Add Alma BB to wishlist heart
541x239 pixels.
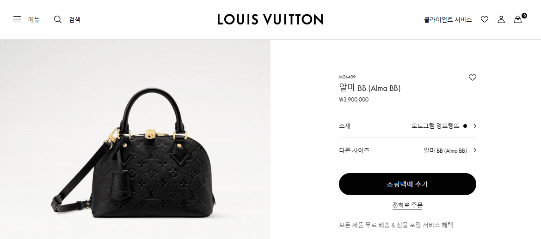point(473,78)
